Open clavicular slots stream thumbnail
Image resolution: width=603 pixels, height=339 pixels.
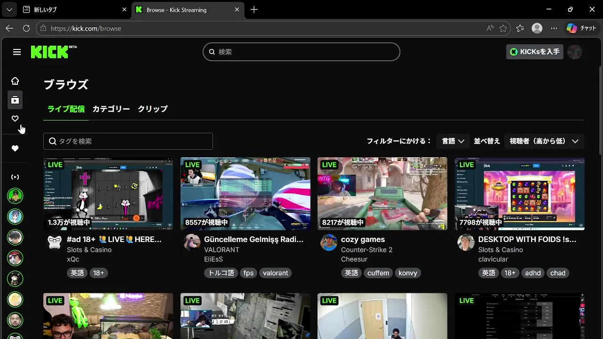(520, 194)
